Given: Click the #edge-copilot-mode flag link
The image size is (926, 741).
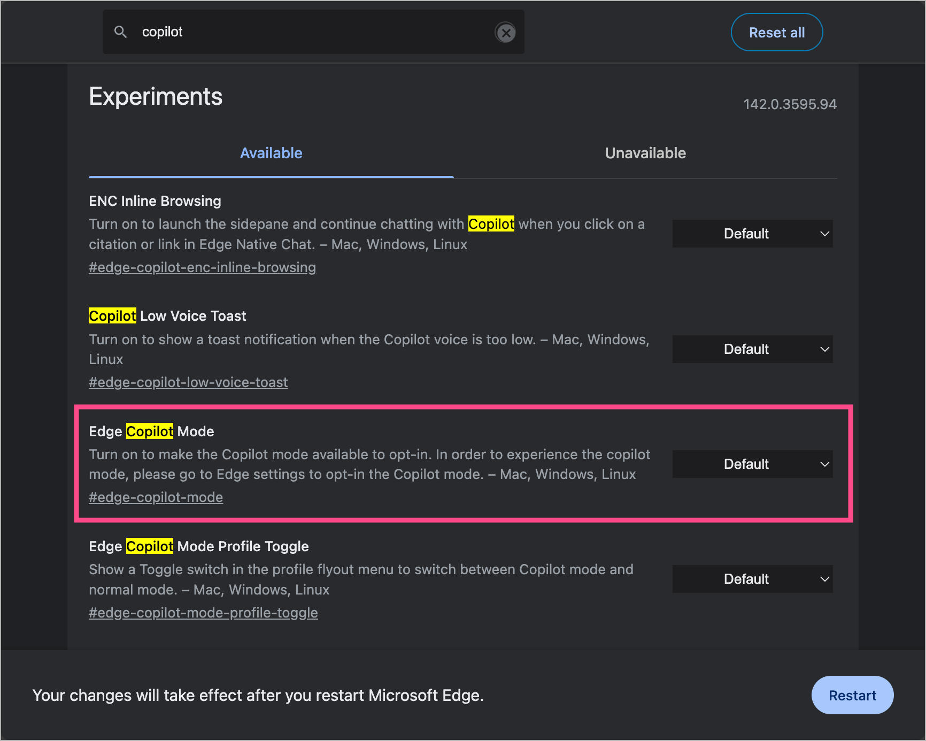Looking at the screenshot, I should 156,497.
